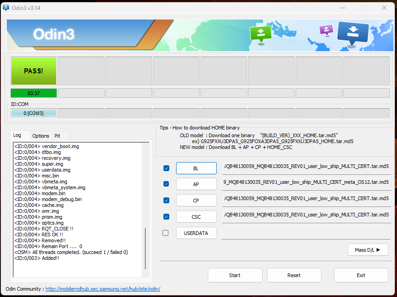Viewport: 397px width, 297px height.
Task: Click the CP file path field
Action: coord(306,200)
